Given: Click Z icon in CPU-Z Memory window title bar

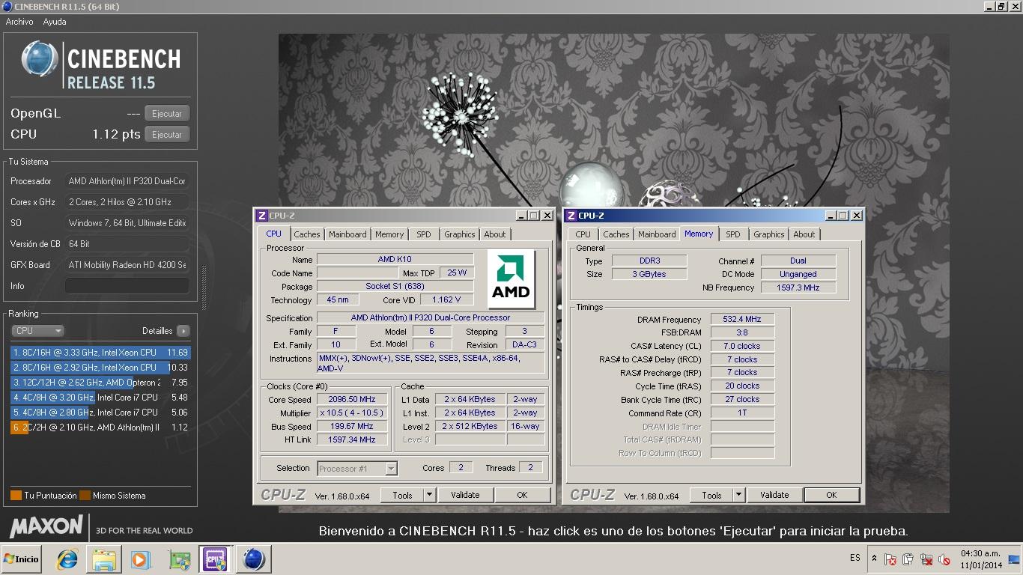Looking at the screenshot, I should (571, 216).
